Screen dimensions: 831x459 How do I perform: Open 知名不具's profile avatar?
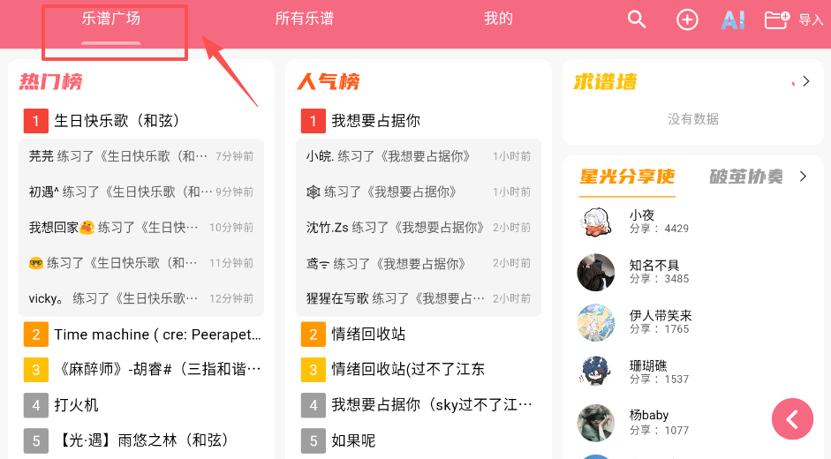596,272
